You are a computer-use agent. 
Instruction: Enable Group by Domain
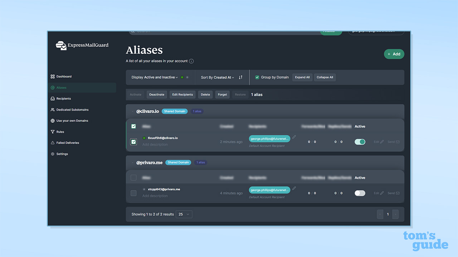click(x=257, y=77)
